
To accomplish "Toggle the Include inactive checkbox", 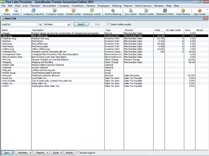I will tap(78, 153).
